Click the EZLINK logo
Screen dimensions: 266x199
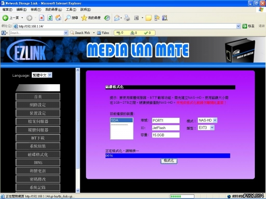pos(28,51)
